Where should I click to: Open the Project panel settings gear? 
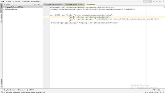pos(38,4)
